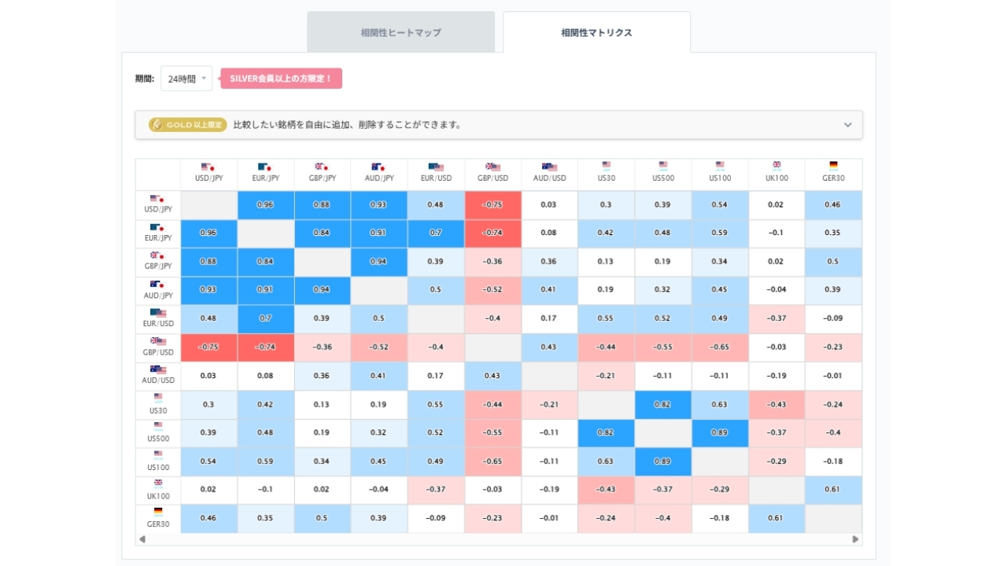Switch to the 相関性ヒートマップ tab
1007x566 pixels.
[400, 32]
